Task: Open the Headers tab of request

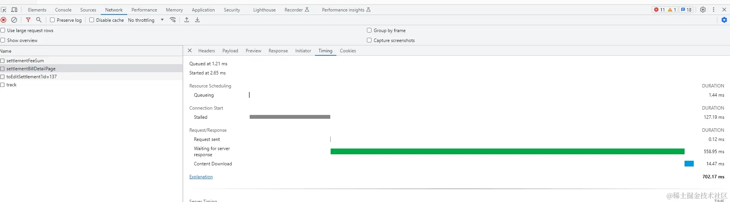Action: [207, 51]
